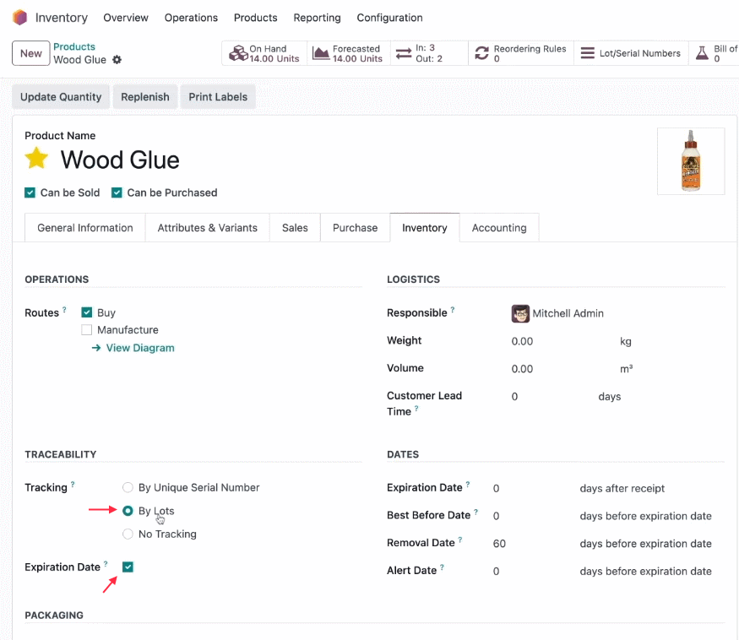Open the Dates Expiration Date help tooltip

pos(468,484)
